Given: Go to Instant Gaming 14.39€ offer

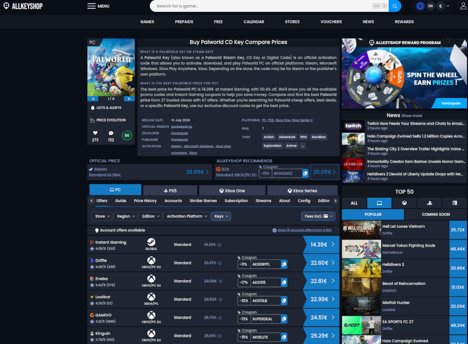Looking at the screenshot, I should (322, 244).
